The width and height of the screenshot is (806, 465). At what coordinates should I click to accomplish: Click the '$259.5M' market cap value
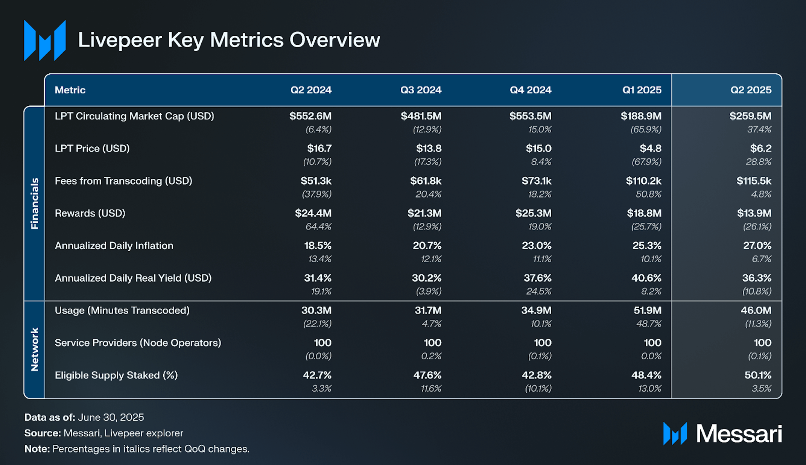(x=750, y=116)
